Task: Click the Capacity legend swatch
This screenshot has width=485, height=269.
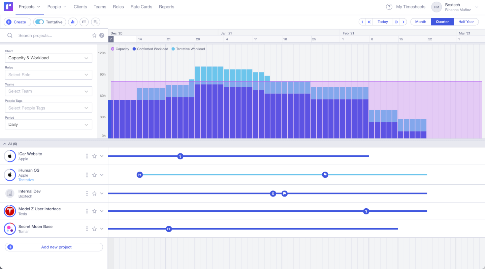Action: click(112, 49)
